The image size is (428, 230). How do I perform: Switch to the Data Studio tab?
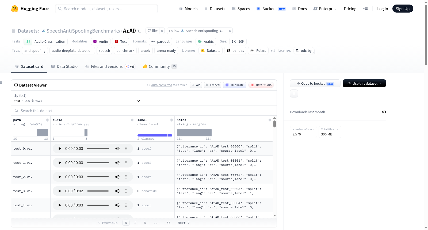pyautogui.click(x=64, y=66)
